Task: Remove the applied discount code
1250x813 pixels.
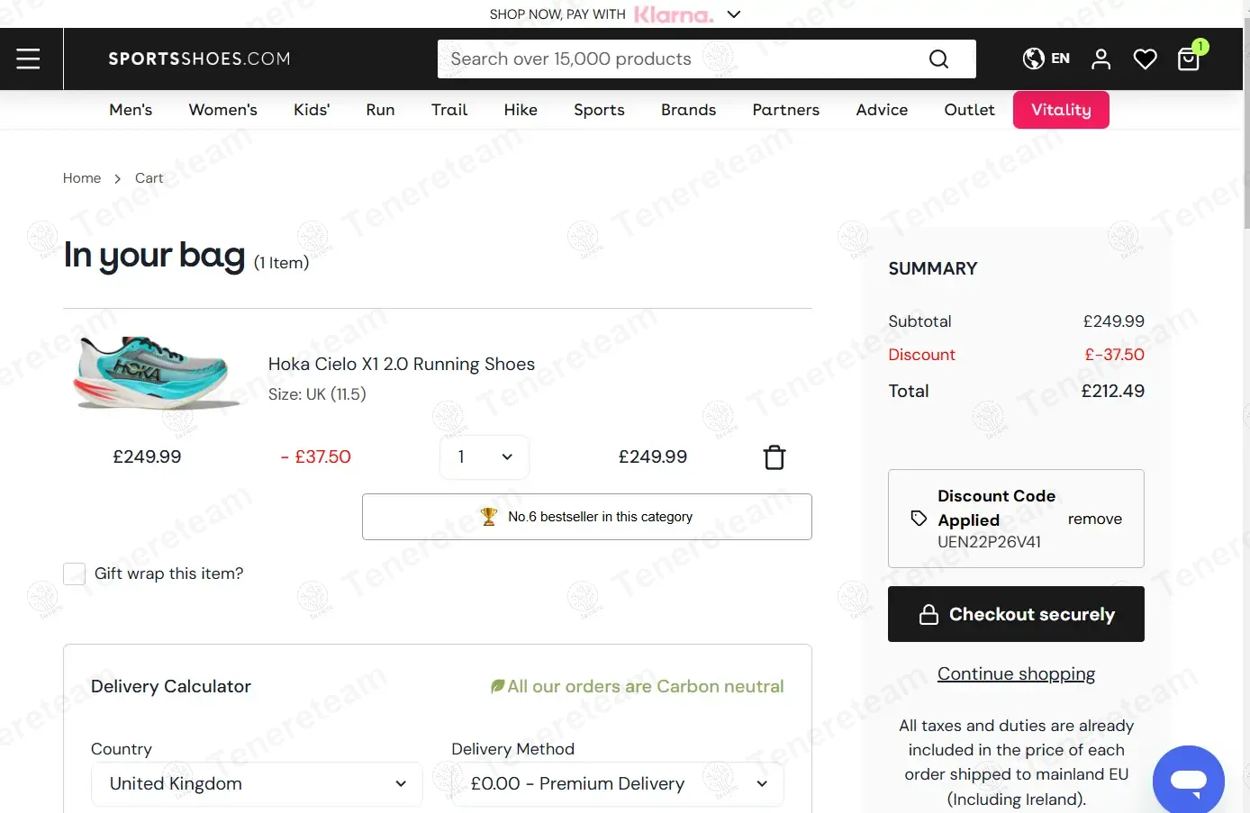Action: (x=1094, y=519)
